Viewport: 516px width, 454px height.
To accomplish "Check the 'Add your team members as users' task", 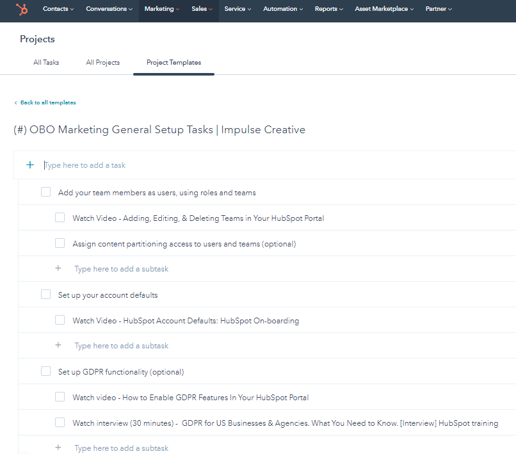I will [x=45, y=191].
